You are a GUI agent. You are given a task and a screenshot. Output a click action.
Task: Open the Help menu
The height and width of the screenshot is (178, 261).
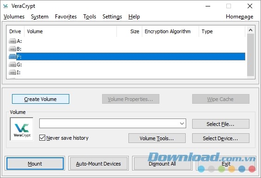coord(134,17)
